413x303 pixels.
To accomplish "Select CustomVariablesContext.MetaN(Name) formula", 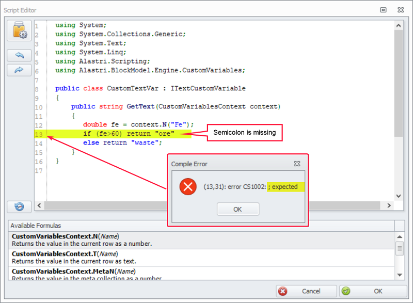I will pos(201,274).
